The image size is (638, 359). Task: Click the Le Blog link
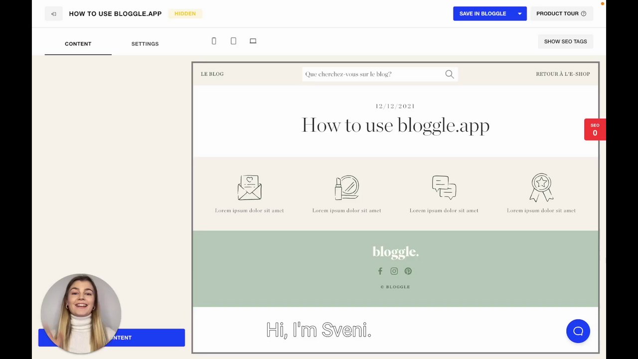click(212, 74)
